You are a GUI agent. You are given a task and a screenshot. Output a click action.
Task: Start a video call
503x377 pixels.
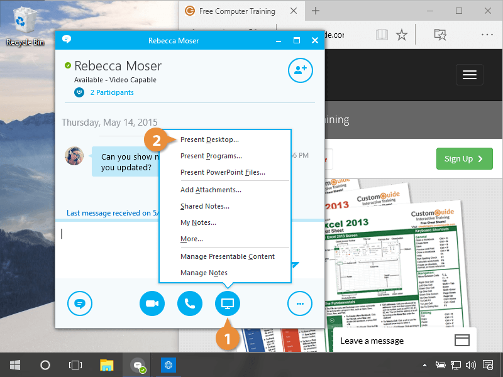[x=152, y=303]
